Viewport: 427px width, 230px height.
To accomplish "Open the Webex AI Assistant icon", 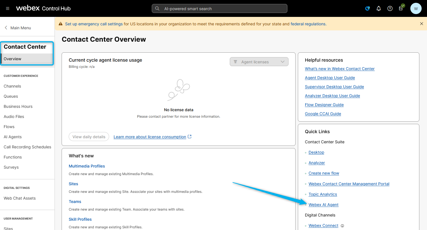I will click(x=367, y=8).
